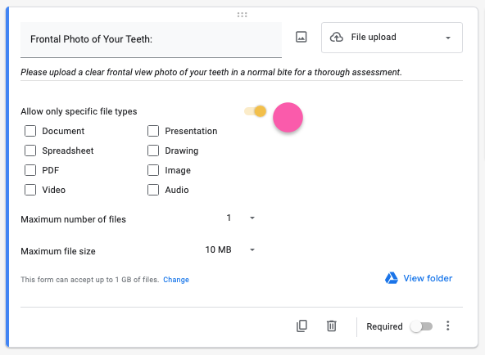The width and height of the screenshot is (485, 355).
Task: Click the Change link for the storage limit
Action: pyautogui.click(x=176, y=280)
